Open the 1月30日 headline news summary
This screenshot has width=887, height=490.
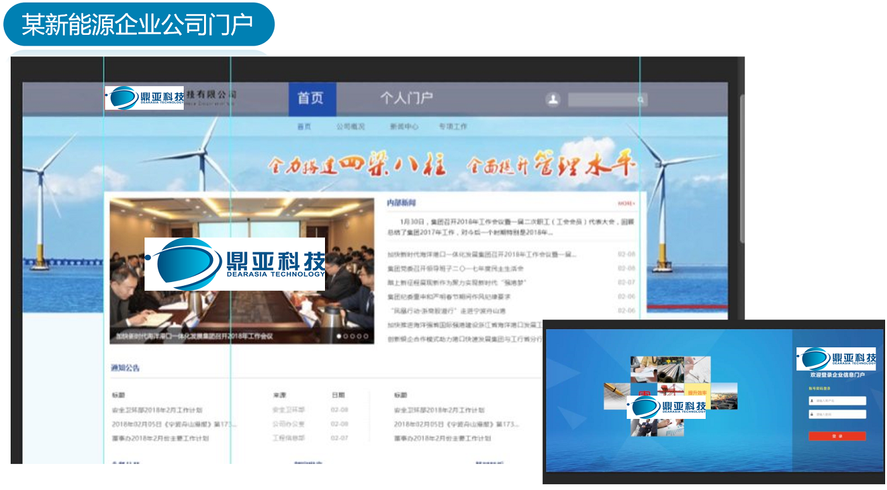511,228
